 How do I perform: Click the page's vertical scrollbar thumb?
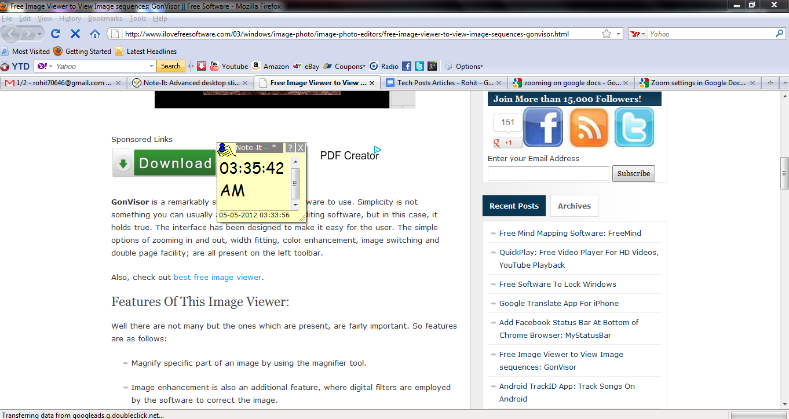tap(784, 173)
